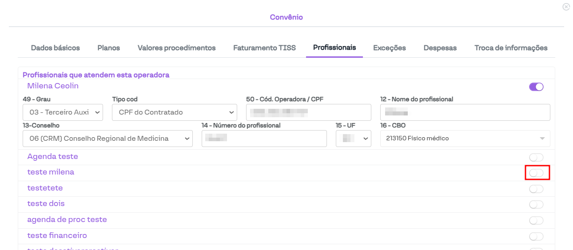Disable the Milena Ceolin toggle
The image size is (573, 250).
pyautogui.click(x=536, y=87)
